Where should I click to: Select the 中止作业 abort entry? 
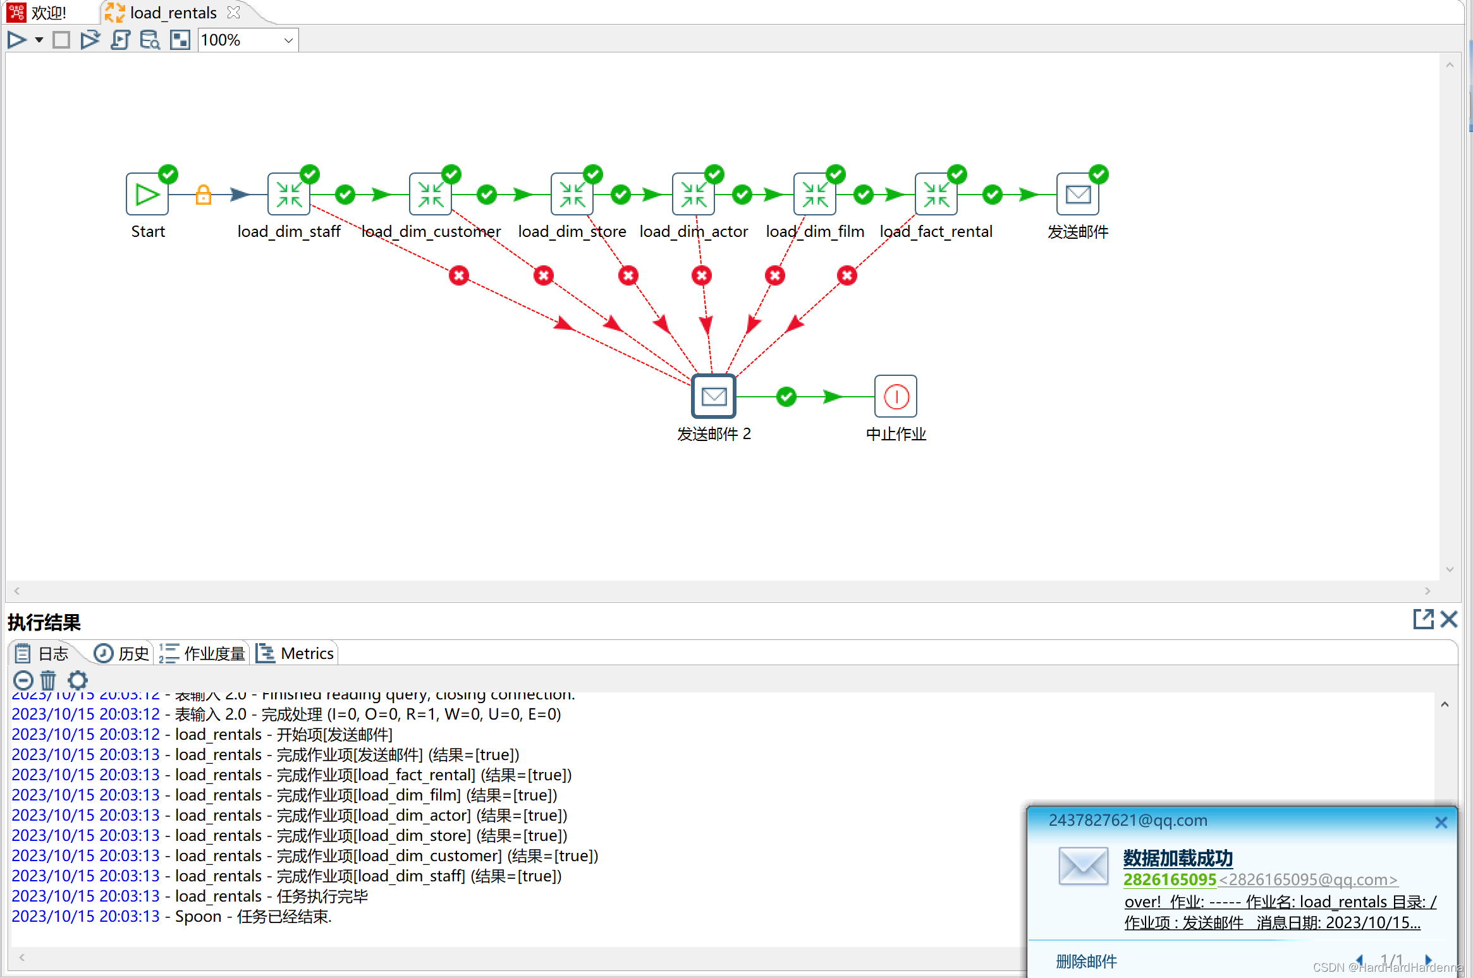pyautogui.click(x=896, y=396)
